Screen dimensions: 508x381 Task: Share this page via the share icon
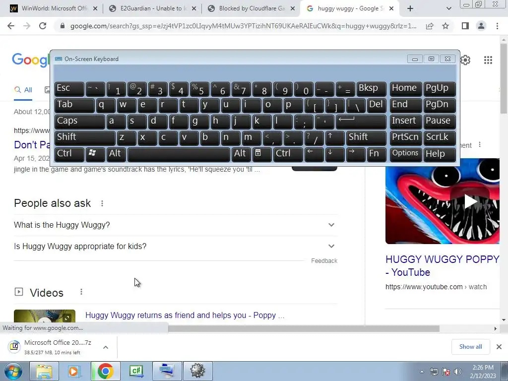[430, 26]
